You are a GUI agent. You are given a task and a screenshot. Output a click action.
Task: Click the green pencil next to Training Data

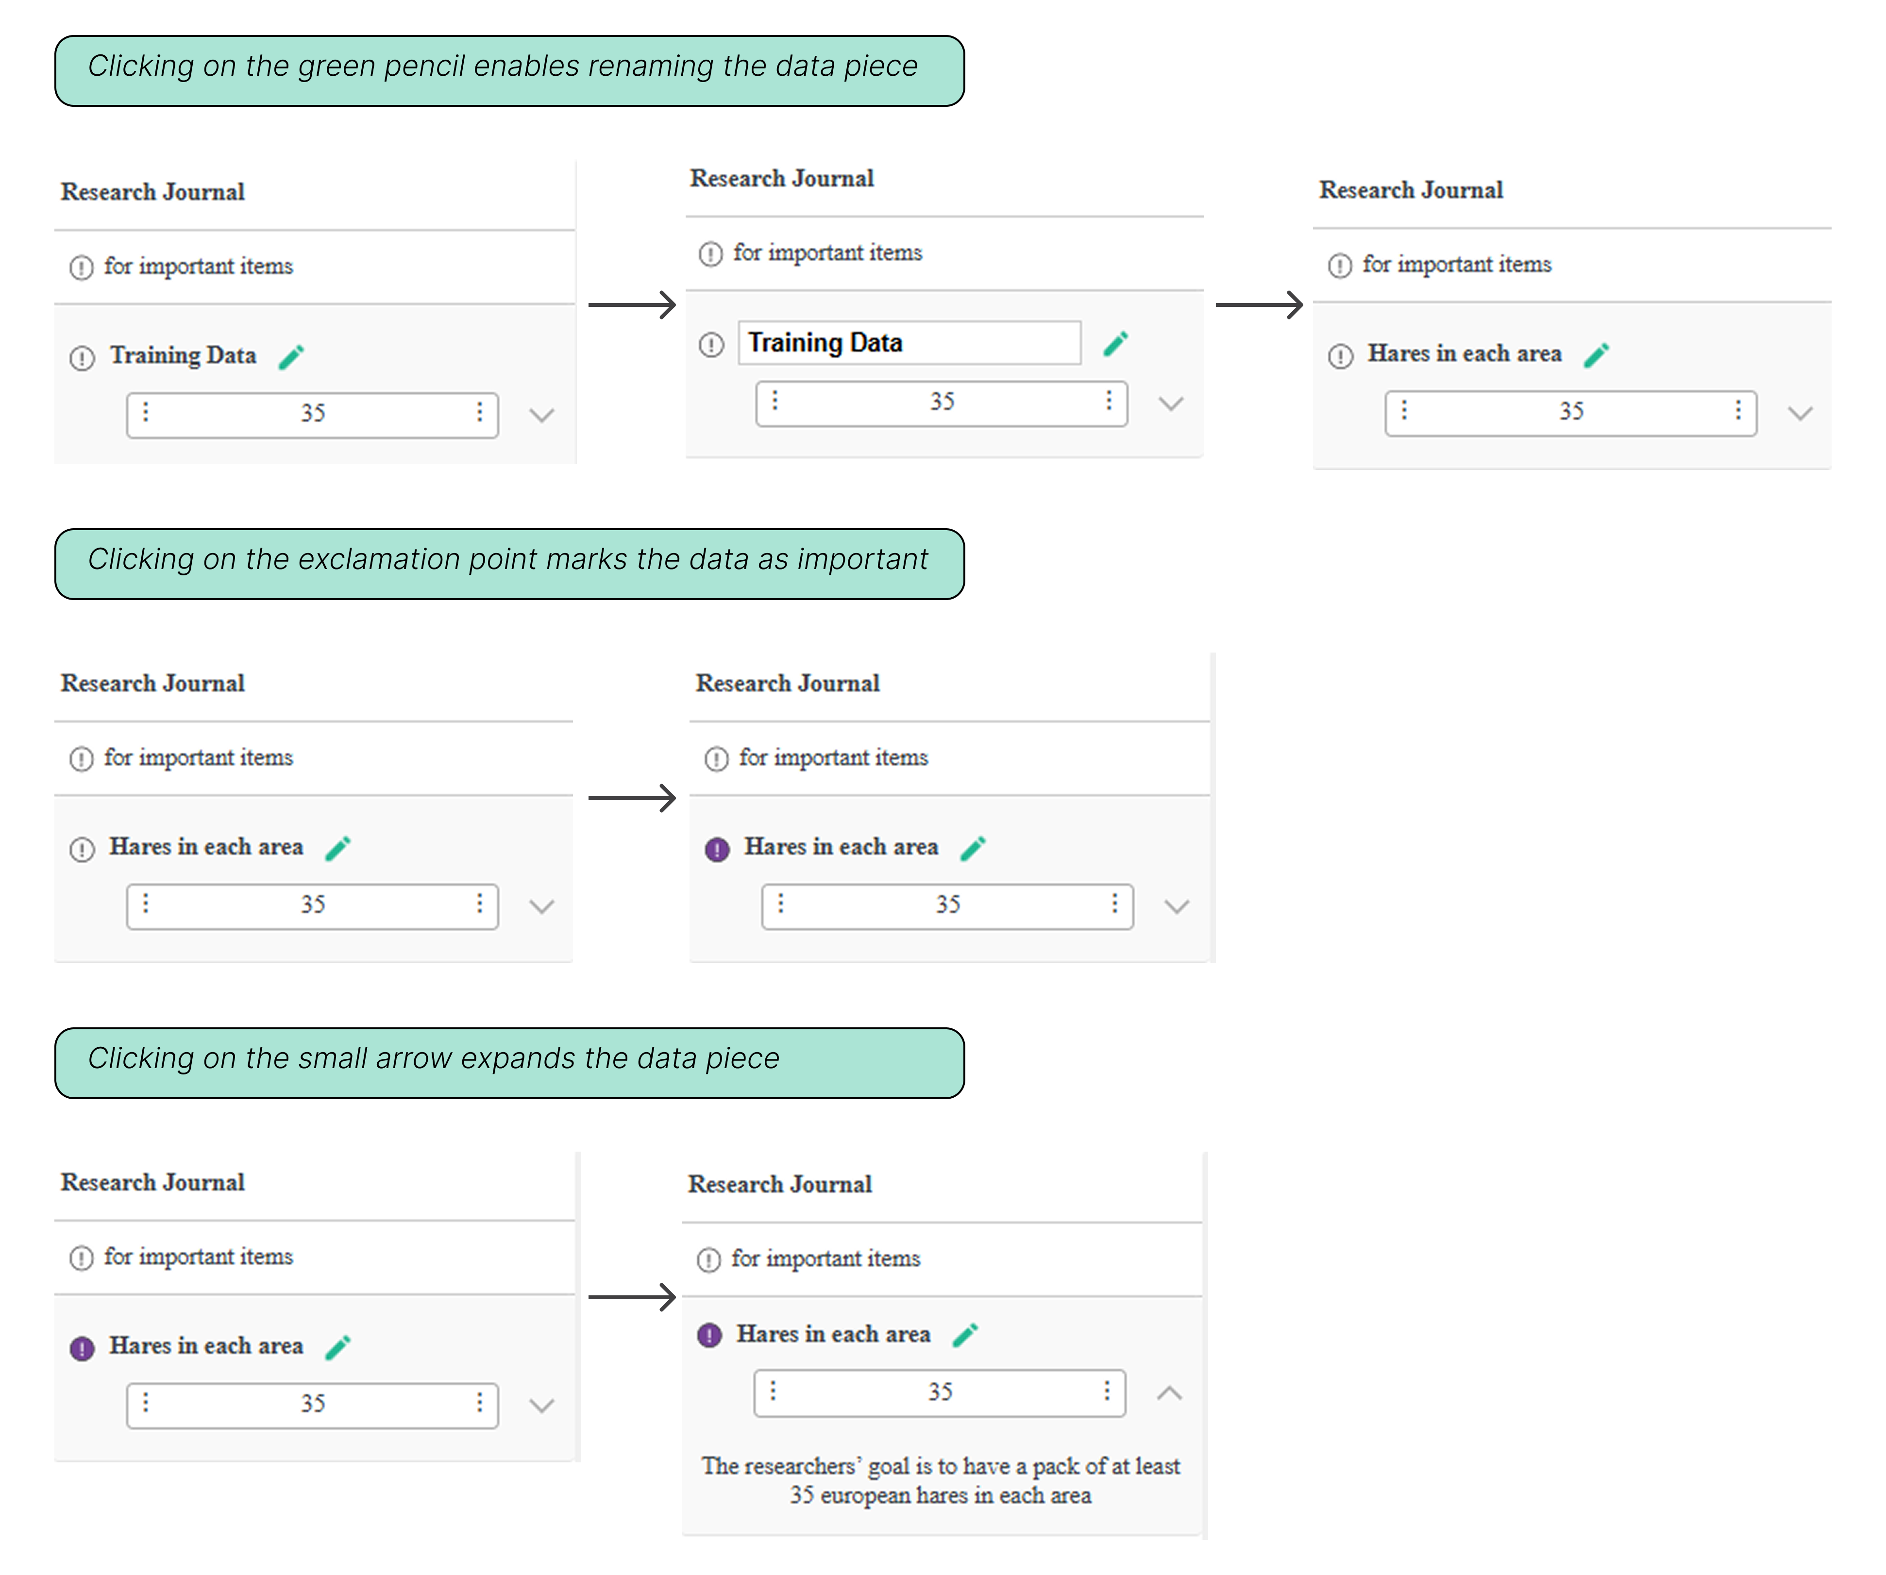(x=292, y=356)
